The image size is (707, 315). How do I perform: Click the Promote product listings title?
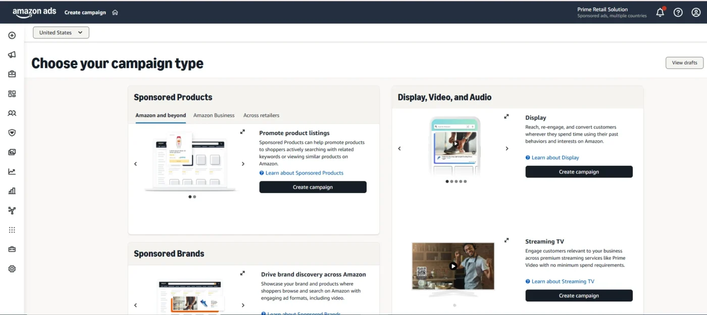[294, 133]
